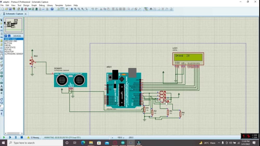Screen dimensions: 260x146
Task: Click the overview thumbnail of the schematic
Action: point(14,25)
